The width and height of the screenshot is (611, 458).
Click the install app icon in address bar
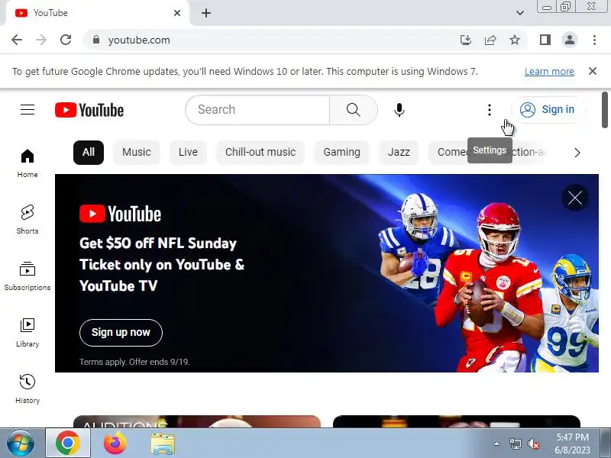pyautogui.click(x=466, y=40)
